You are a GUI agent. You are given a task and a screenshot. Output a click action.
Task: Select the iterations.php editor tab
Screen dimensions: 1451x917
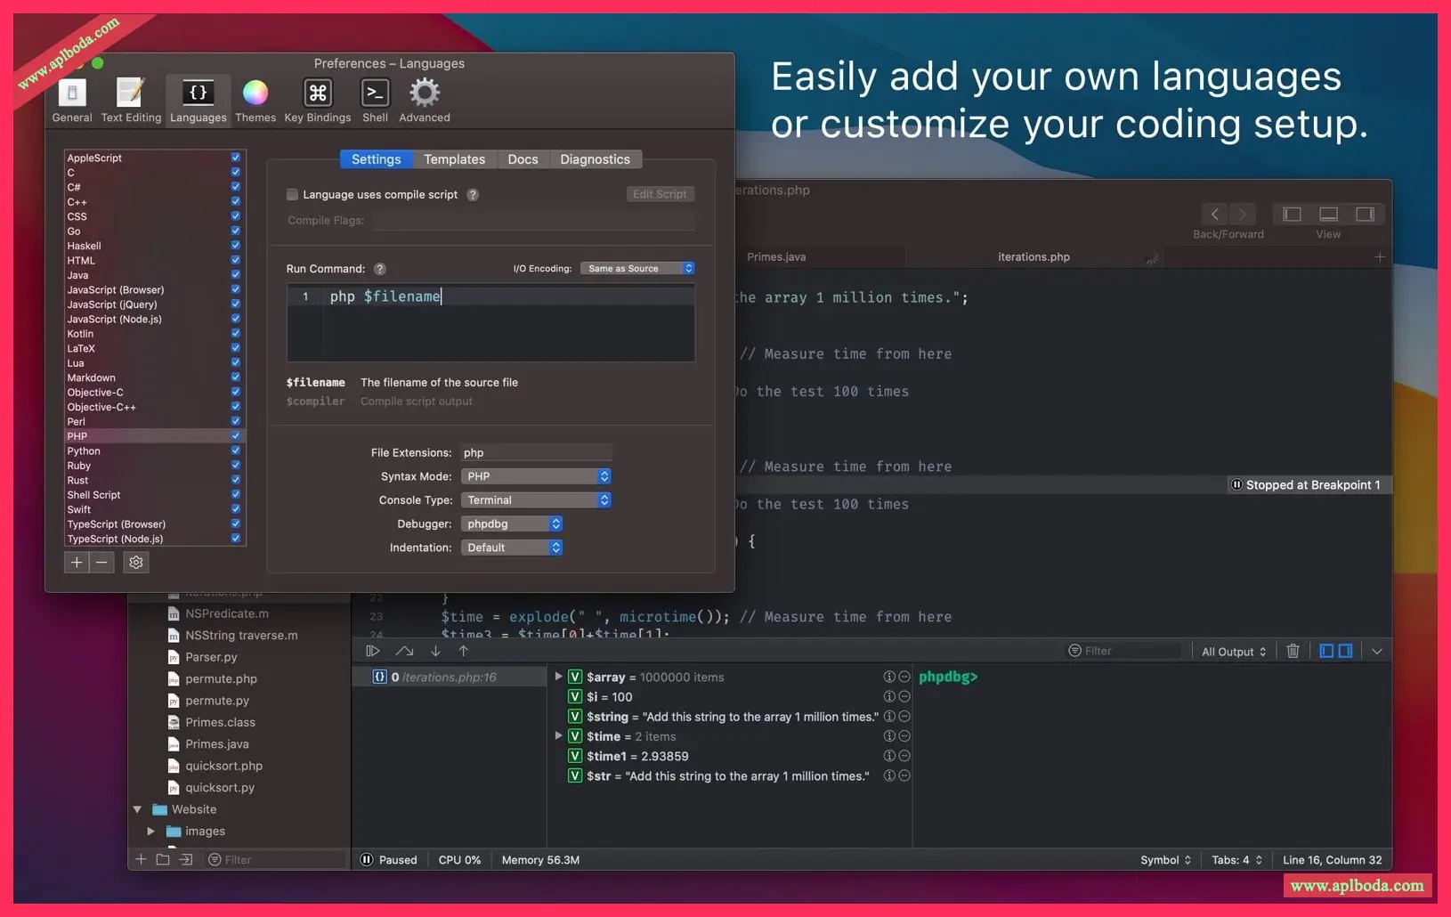[x=1034, y=257]
